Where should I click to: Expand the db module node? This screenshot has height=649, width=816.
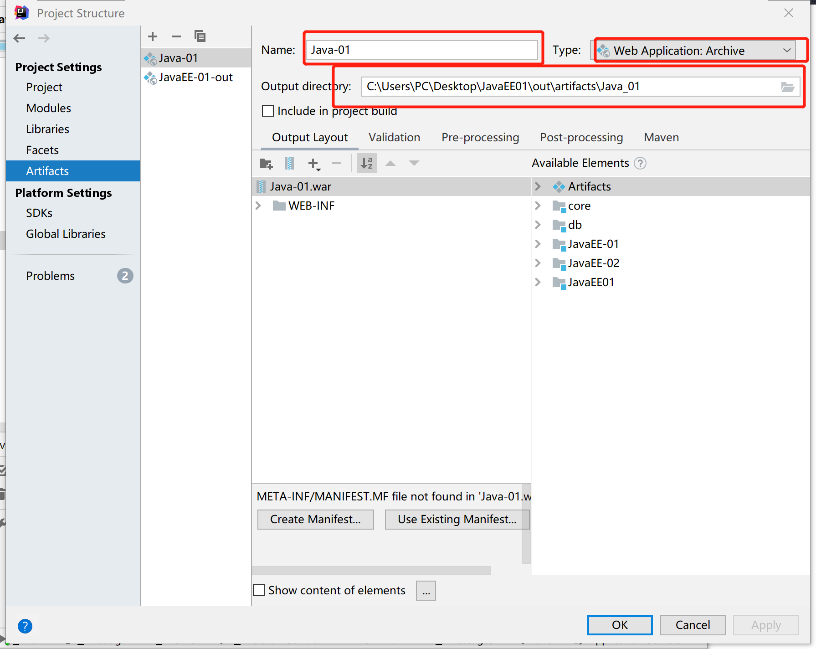(538, 225)
